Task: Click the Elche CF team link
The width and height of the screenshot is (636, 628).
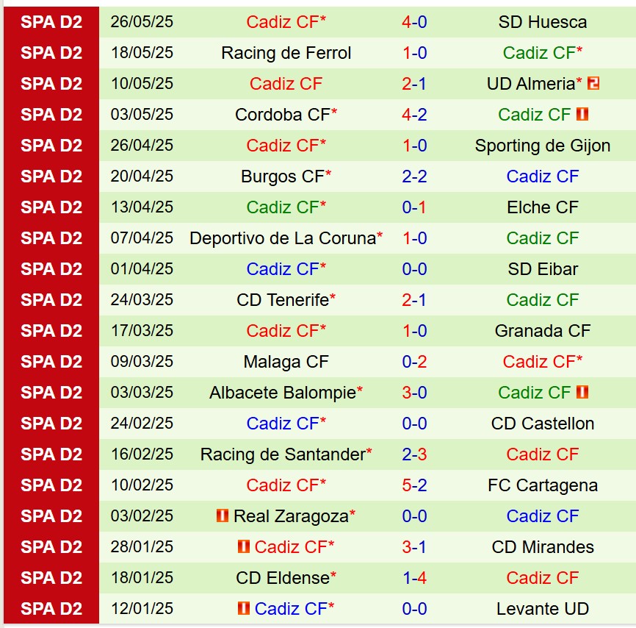Action: pos(542,207)
